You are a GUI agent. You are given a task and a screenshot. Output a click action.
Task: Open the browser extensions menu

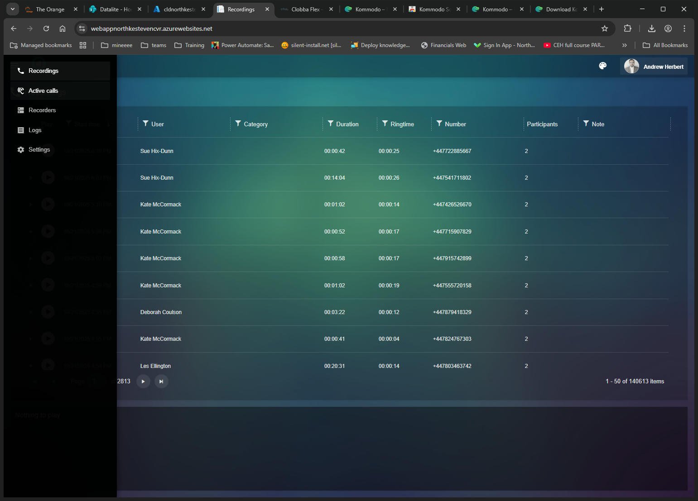pos(627,29)
